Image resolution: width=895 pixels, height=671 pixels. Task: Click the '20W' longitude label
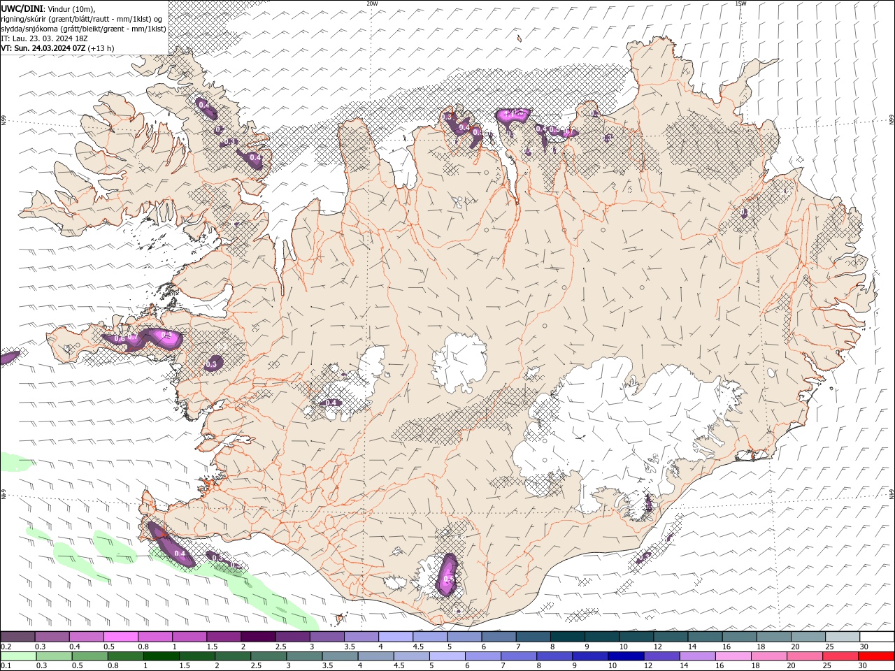pyautogui.click(x=372, y=3)
